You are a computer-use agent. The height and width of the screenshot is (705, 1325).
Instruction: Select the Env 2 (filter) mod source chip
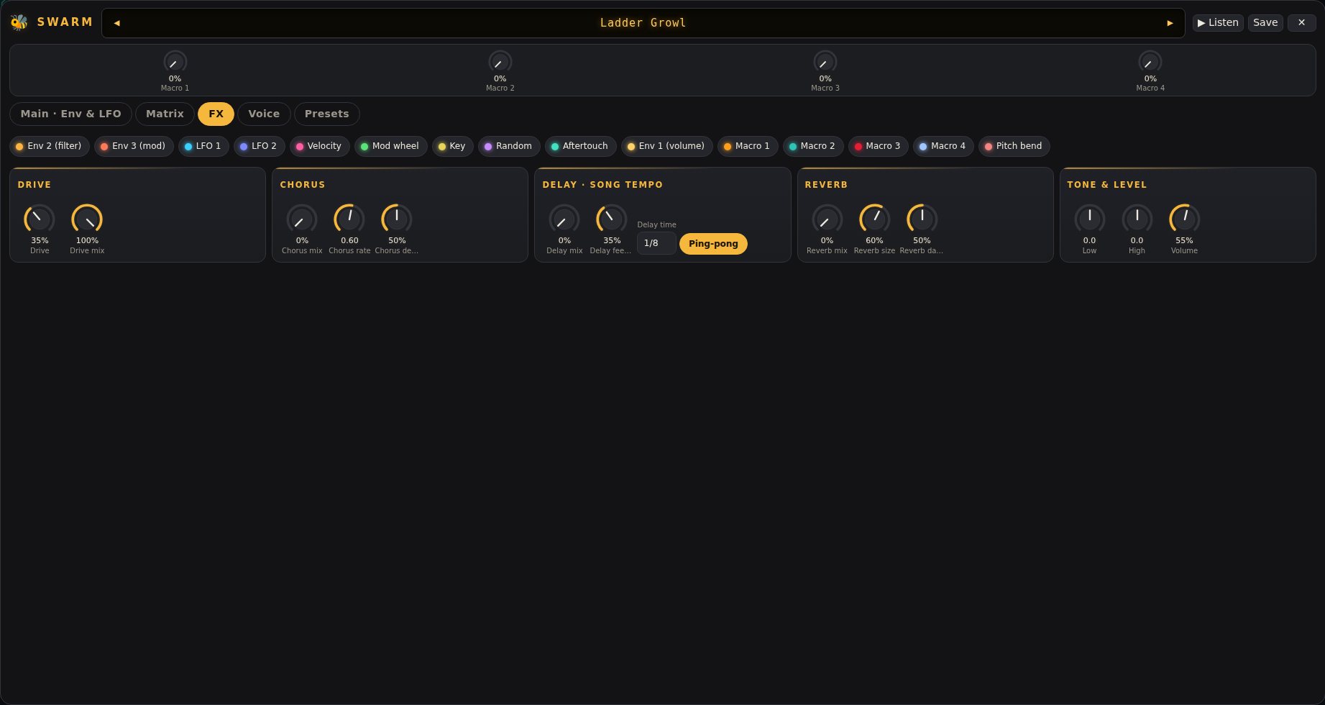coord(49,146)
